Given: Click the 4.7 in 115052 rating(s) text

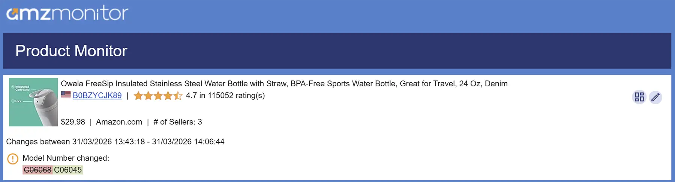Looking at the screenshot, I should [x=225, y=96].
